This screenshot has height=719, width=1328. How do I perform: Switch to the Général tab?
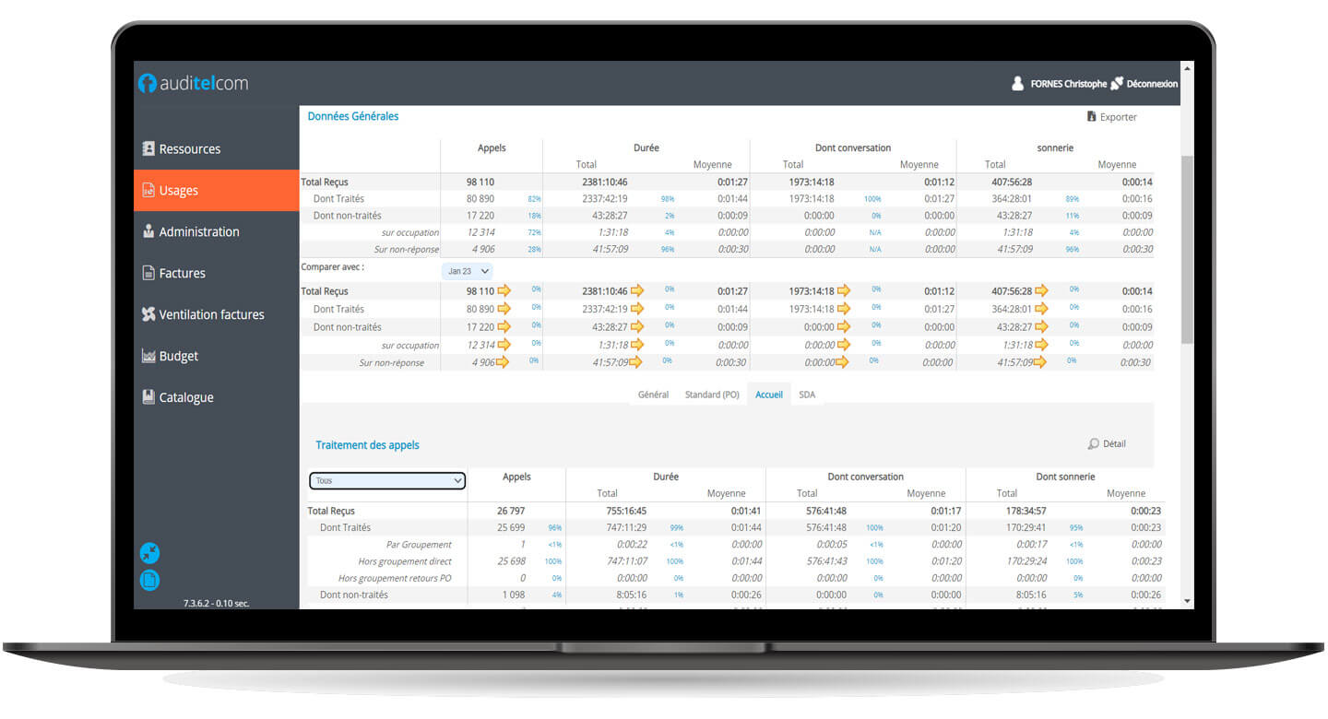[x=653, y=395]
